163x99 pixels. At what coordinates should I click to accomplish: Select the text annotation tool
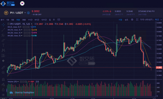click(x=3, y=45)
